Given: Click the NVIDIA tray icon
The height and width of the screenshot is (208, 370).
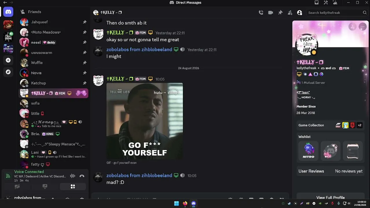Looking at the screenshot, I should 320,203.
